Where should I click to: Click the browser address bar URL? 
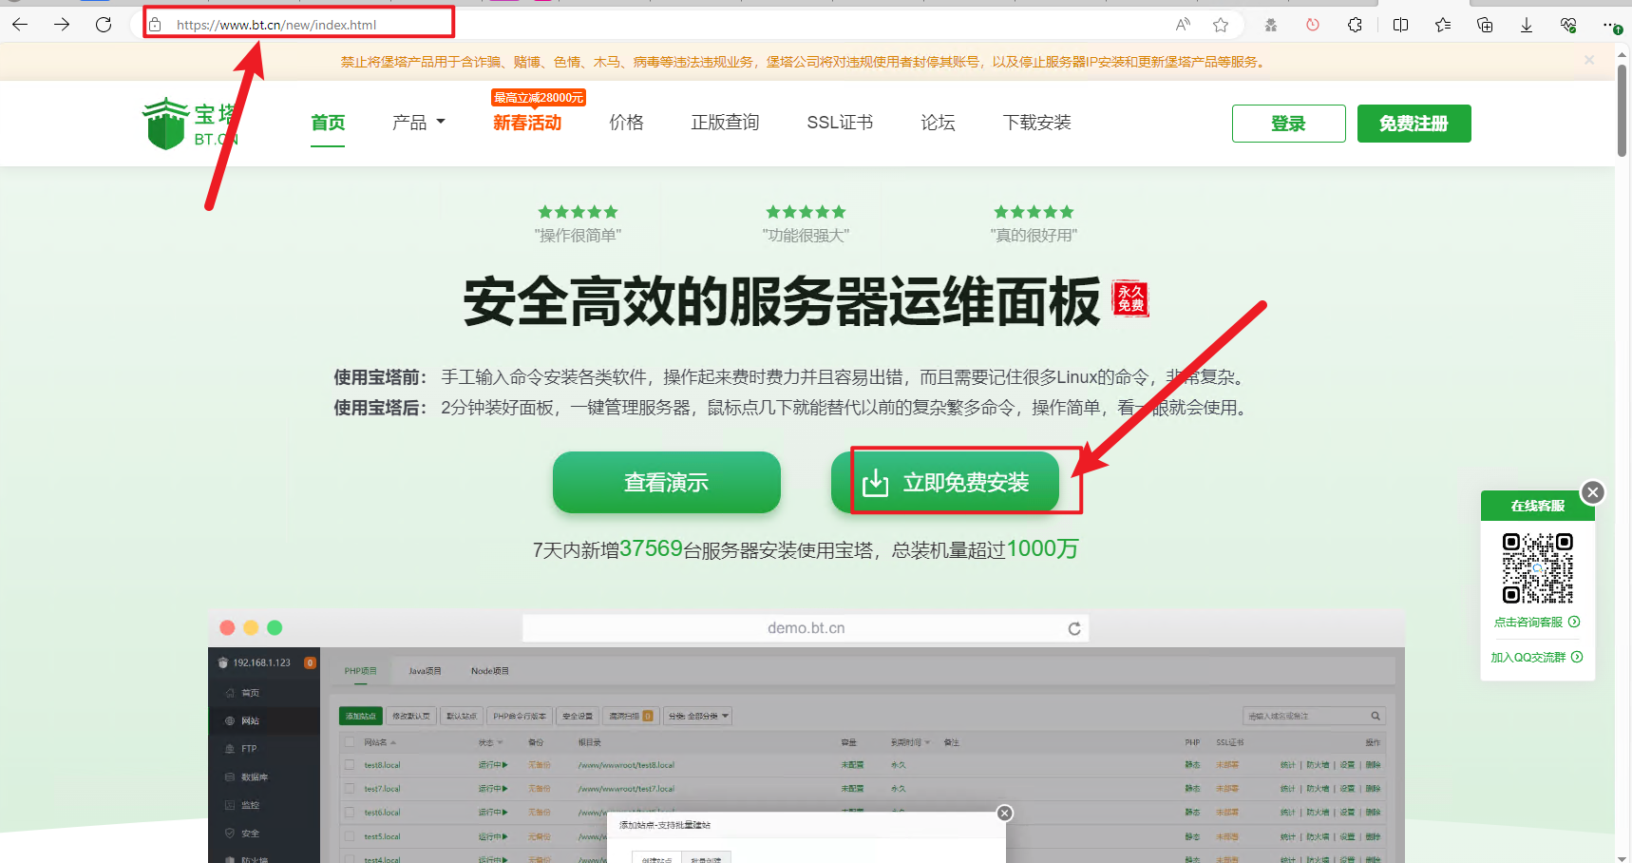pos(275,25)
